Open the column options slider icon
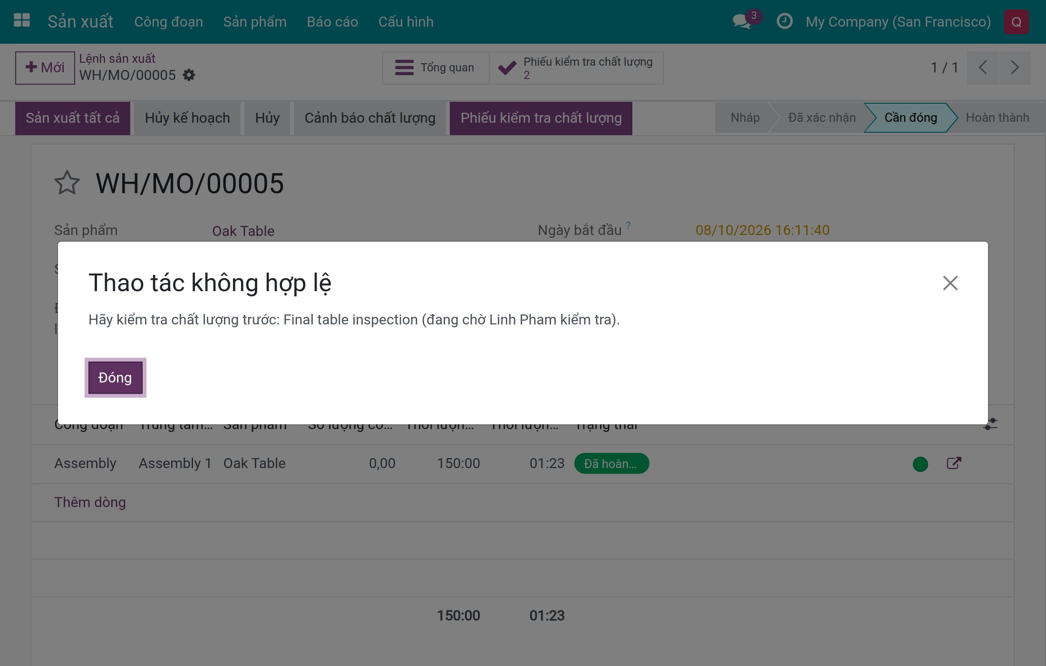 [990, 424]
